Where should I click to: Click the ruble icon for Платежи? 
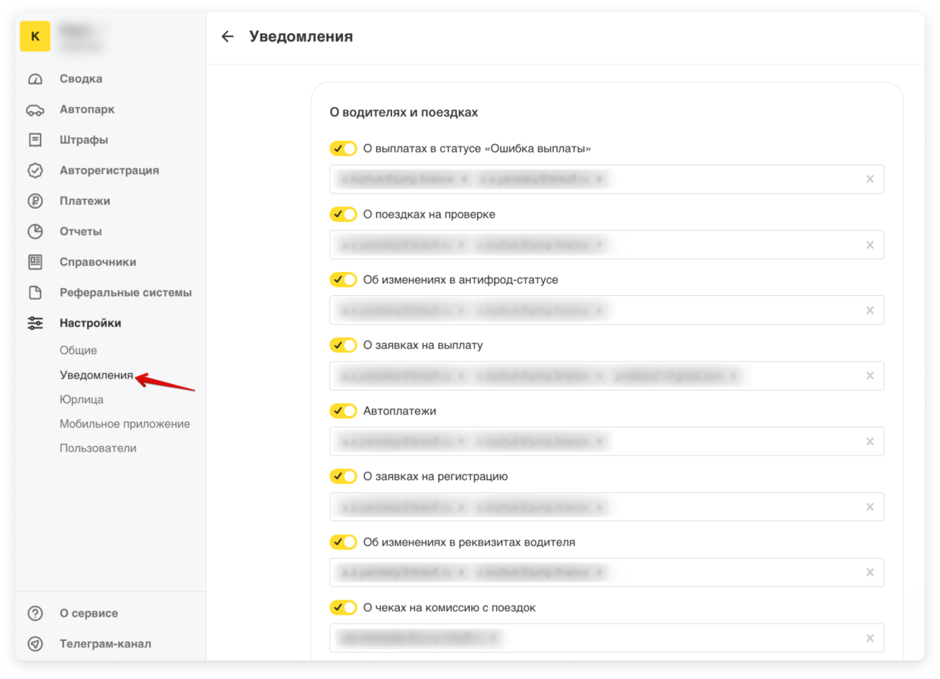pos(35,201)
